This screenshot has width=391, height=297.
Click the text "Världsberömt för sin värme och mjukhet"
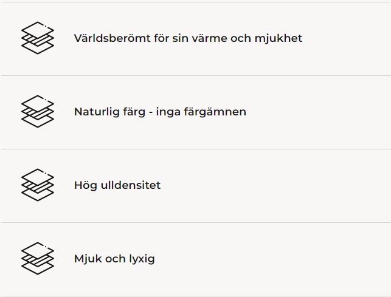point(188,38)
